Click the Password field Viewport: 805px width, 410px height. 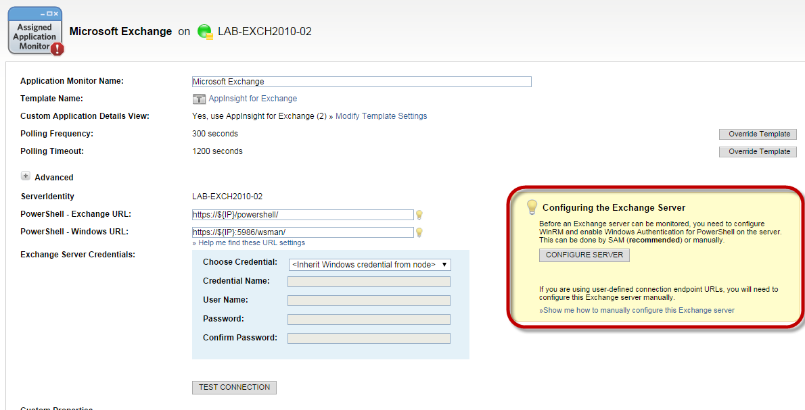tap(369, 319)
